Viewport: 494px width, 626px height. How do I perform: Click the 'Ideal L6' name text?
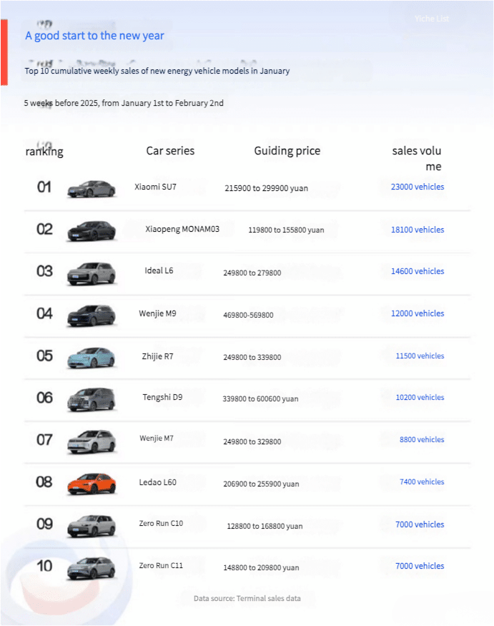point(159,270)
